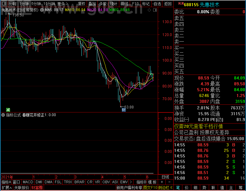Click the magenta MA20: 84.18 label

click(97, 10)
